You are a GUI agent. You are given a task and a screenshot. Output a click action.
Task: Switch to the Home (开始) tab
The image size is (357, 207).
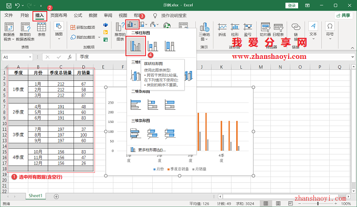tap(24, 15)
